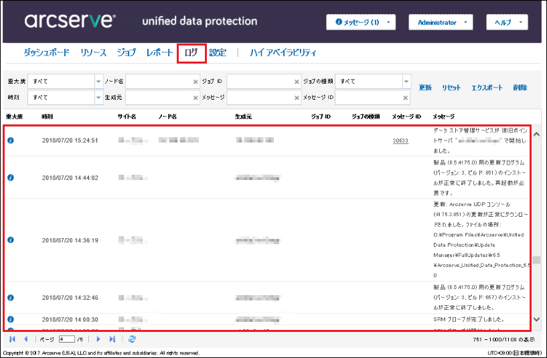547x358 pixels.
Task: Open the メッセージ (1) dropdown button
Action: click(361, 22)
